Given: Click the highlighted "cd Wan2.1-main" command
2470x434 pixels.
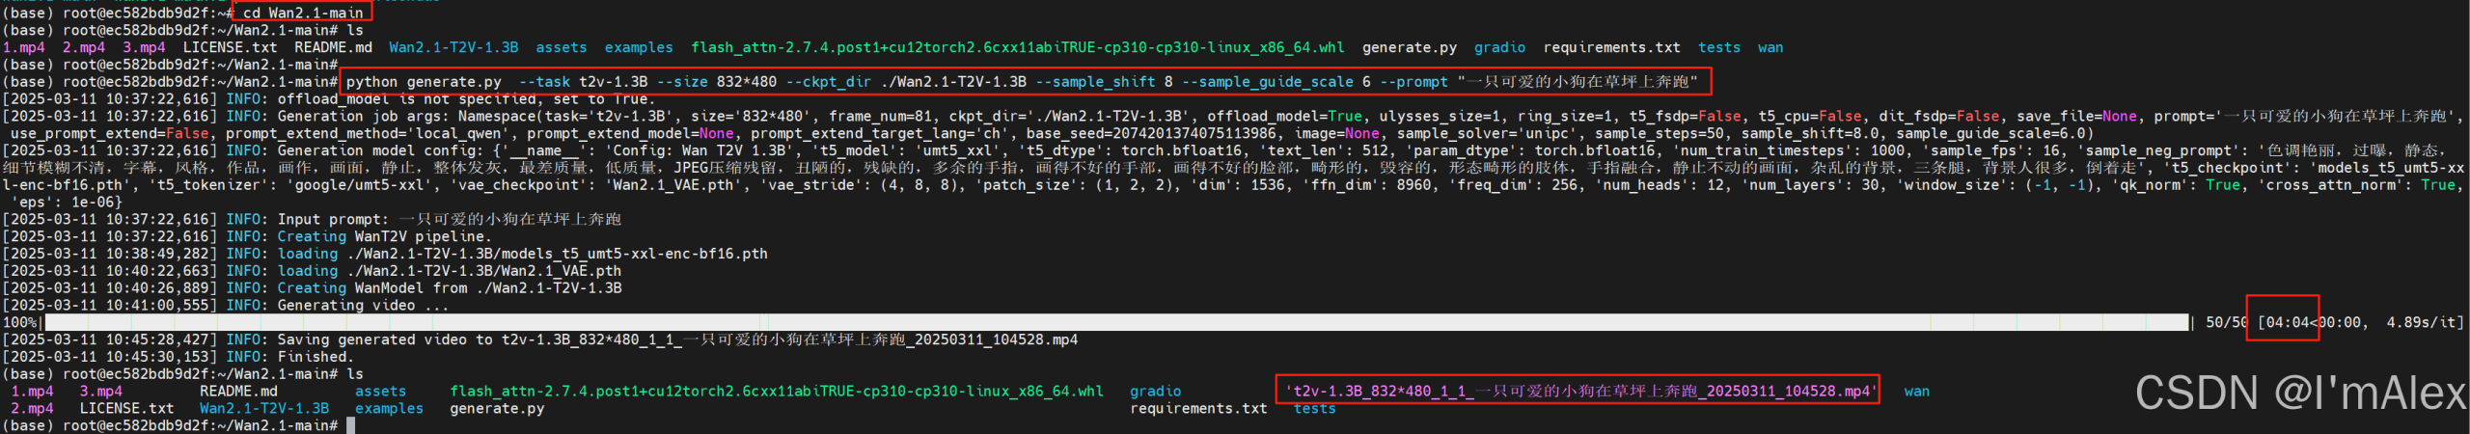Looking at the screenshot, I should point(302,13).
